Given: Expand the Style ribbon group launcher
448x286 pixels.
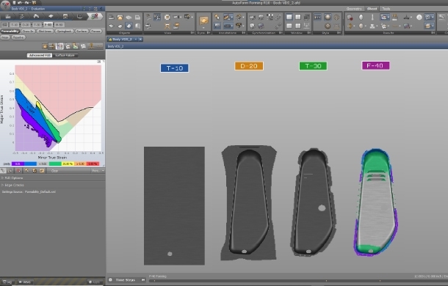Looking at the screenshot, I should coord(339,33).
